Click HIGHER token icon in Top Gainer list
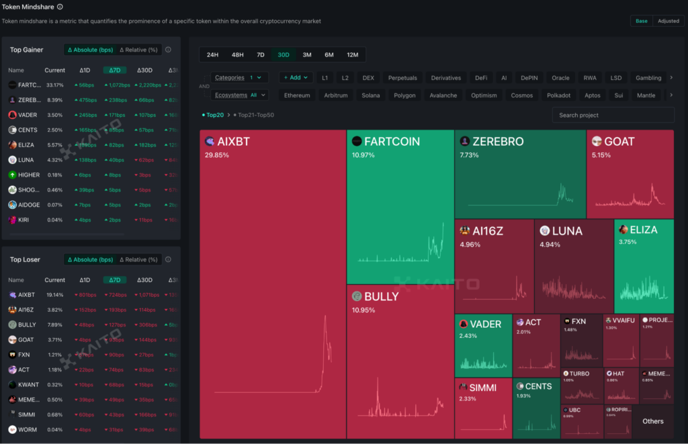 point(12,175)
